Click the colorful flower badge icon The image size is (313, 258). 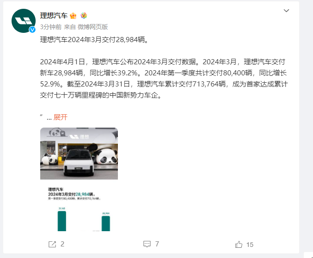(x=84, y=16)
